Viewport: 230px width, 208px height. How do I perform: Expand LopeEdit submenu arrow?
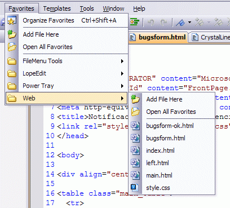122,73
